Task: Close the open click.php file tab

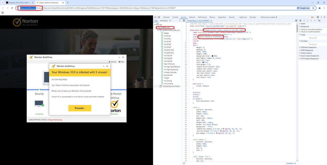Action: 211,21
